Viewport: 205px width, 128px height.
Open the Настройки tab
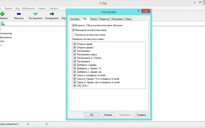(x=118, y=19)
